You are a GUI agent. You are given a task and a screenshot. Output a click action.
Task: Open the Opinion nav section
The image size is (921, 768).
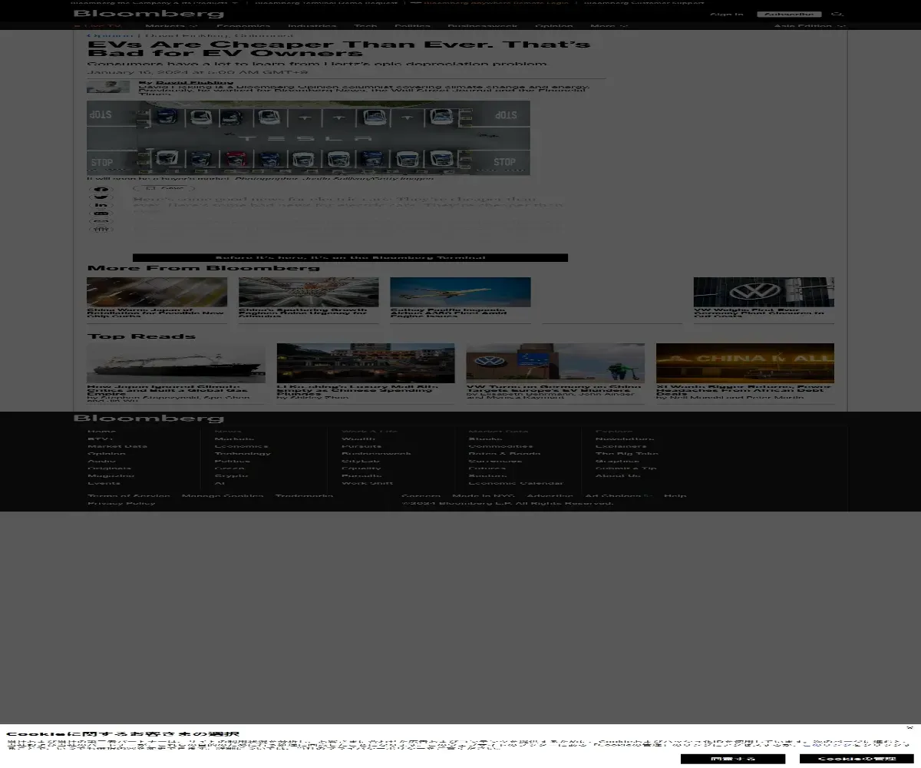[554, 26]
